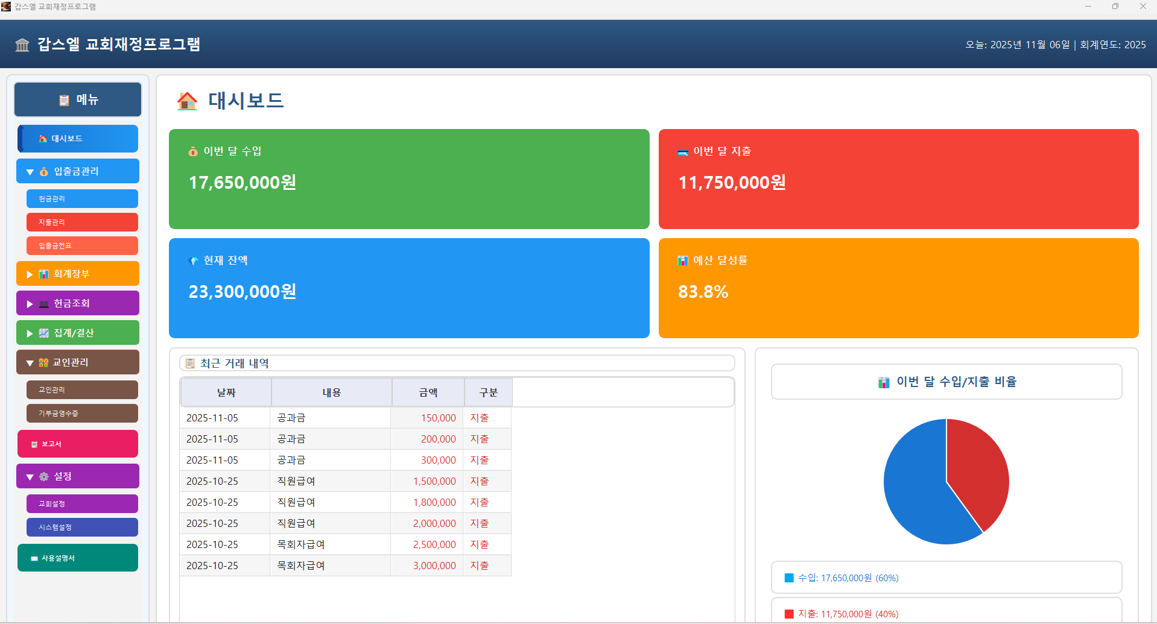Open 사용설명서 from the sidebar
Viewport: 1157px width, 624px height.
(77, 558)
